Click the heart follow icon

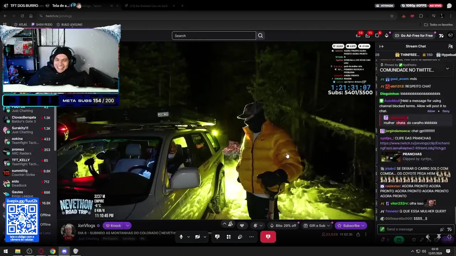click(242, 225)
